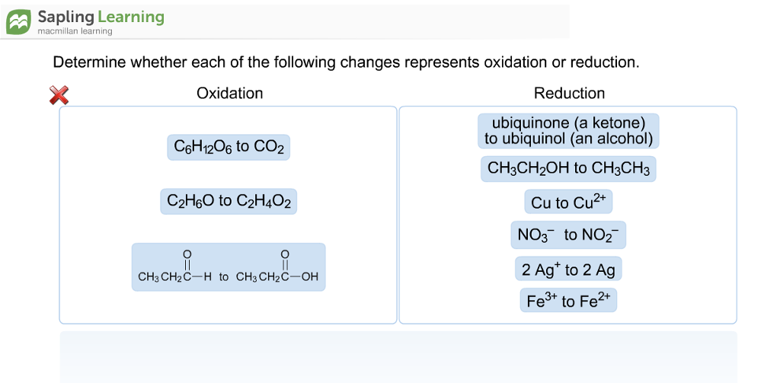The width and height of the screenshot is (780, 383).
Task: Click the Oxidation column heading
Action: [229, 94]
